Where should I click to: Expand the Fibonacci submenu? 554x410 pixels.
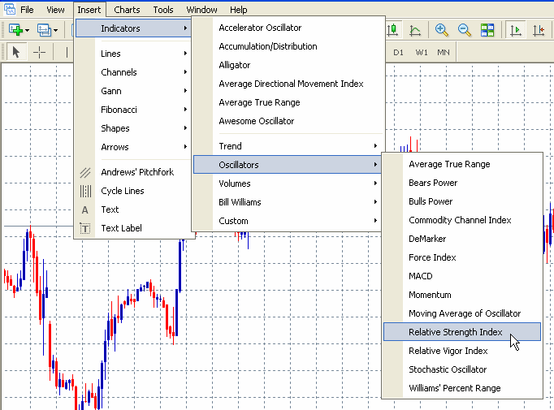133,110
